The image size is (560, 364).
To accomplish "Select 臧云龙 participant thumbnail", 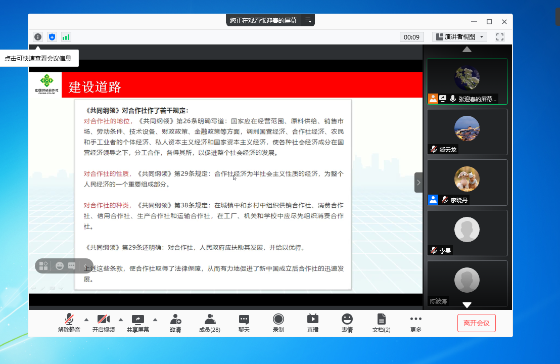I will 467,132.
